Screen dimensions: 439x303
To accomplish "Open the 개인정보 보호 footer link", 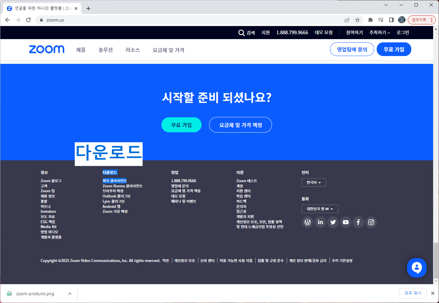I will 185,261.
